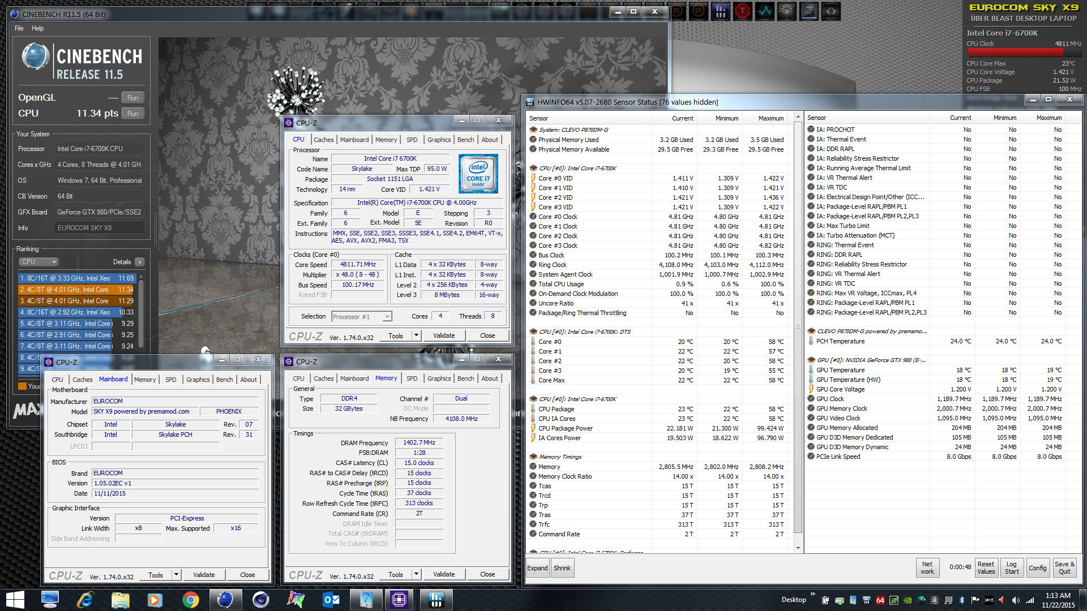The image size is (1087, 611).
Task: Click the NVIDIA tray icon
Action: pos(908,600)
